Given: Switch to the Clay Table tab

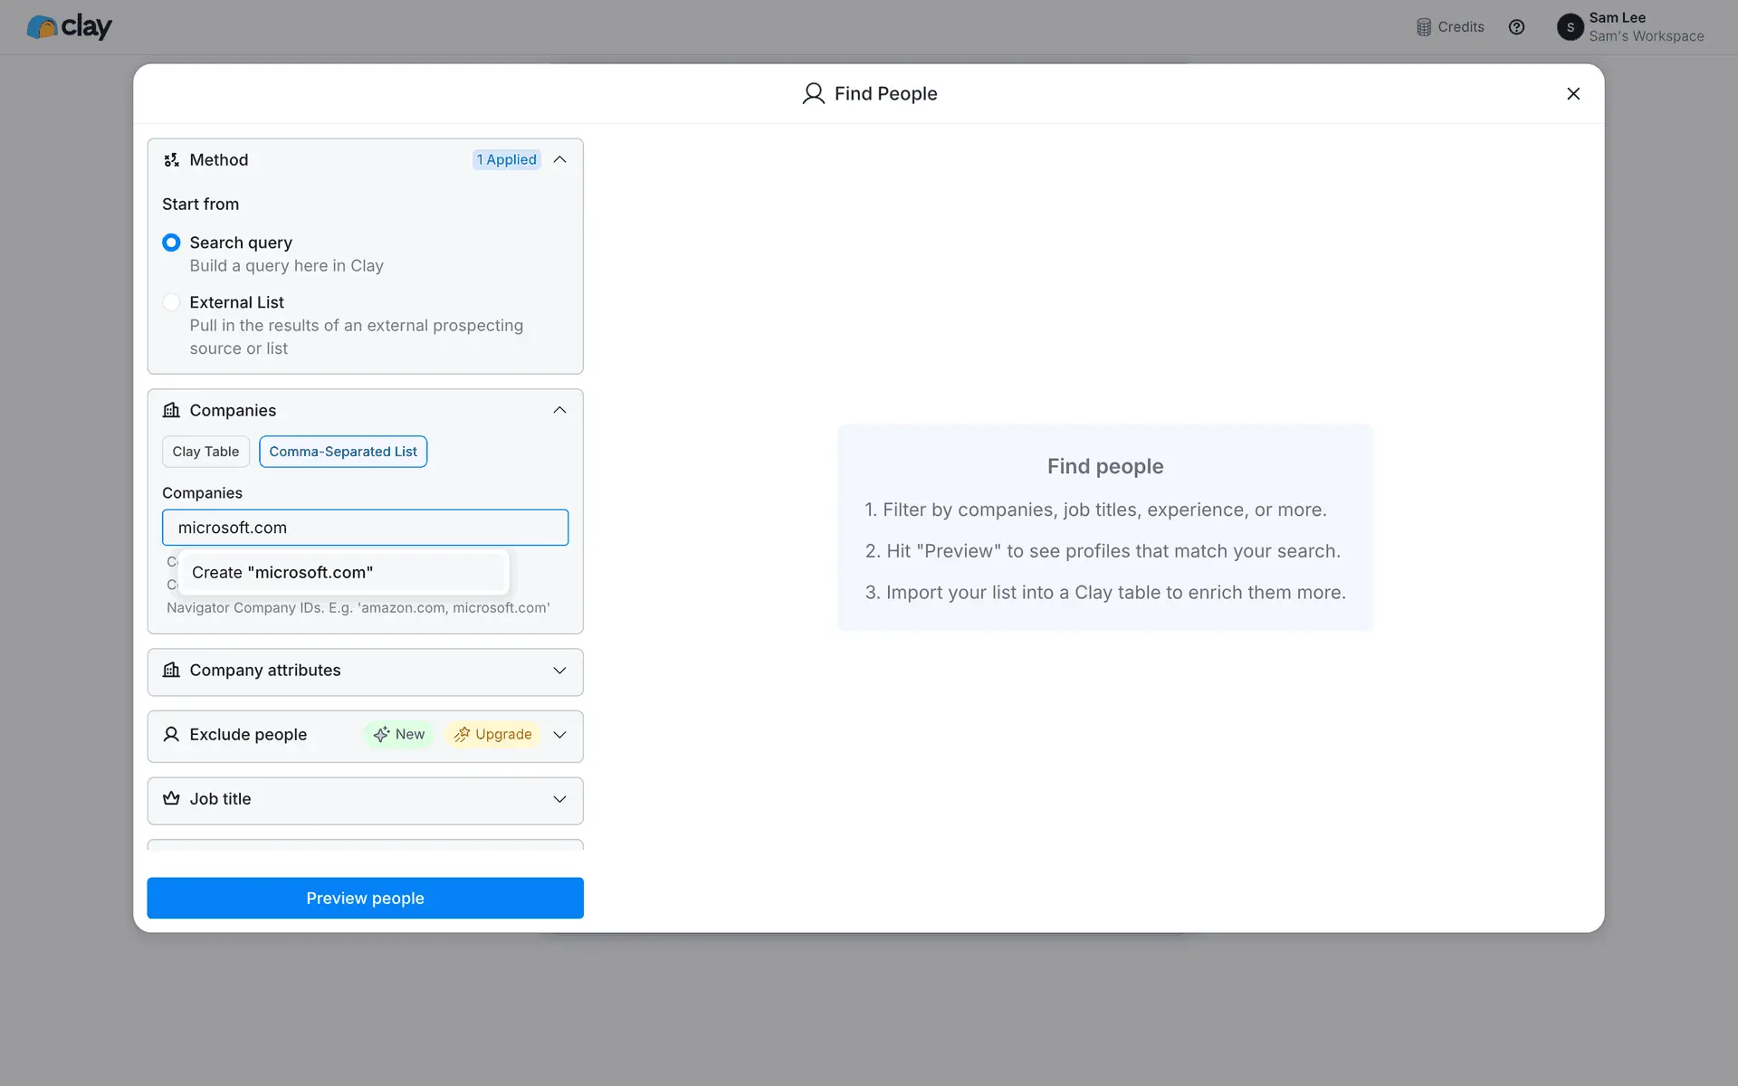Looking at the screenshot, I should pos(205,452).
